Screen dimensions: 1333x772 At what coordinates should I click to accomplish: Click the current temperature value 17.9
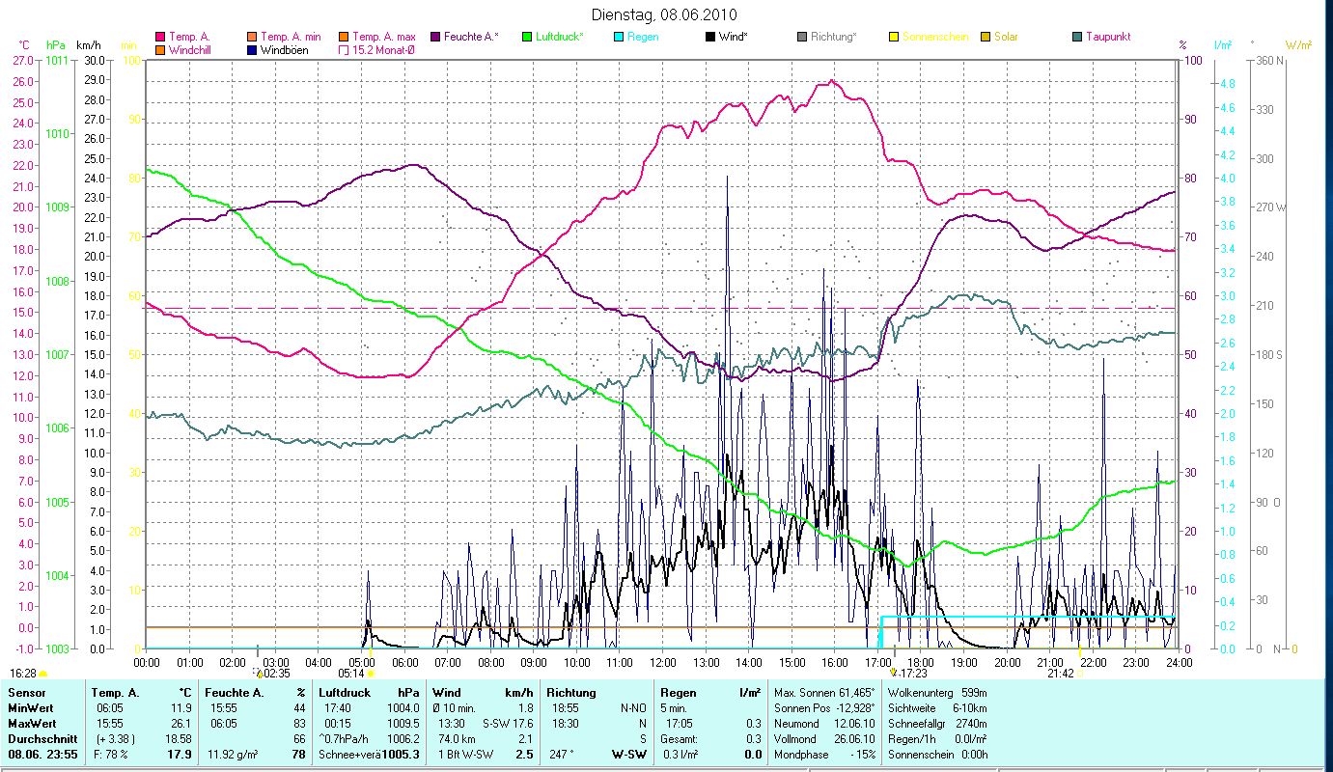180,755
